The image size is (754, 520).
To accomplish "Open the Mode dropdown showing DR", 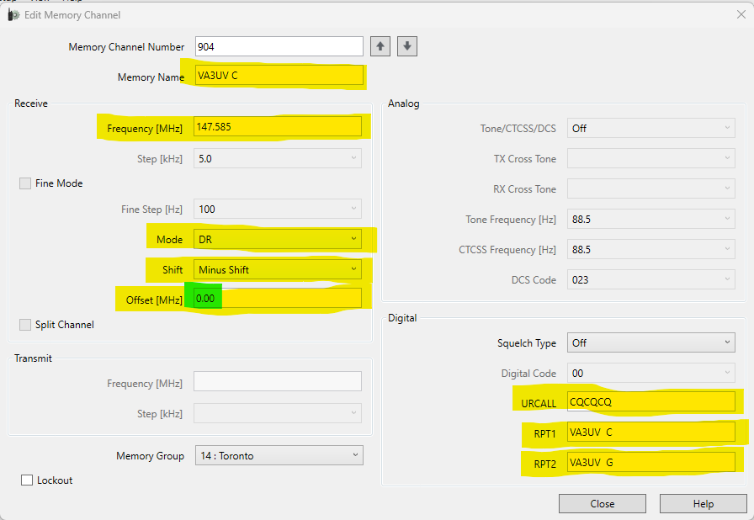I will click(x=278, y=240).
